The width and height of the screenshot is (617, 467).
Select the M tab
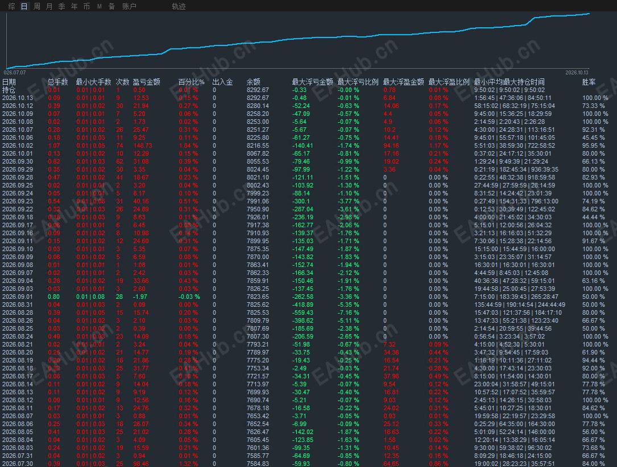coord(99,6)
